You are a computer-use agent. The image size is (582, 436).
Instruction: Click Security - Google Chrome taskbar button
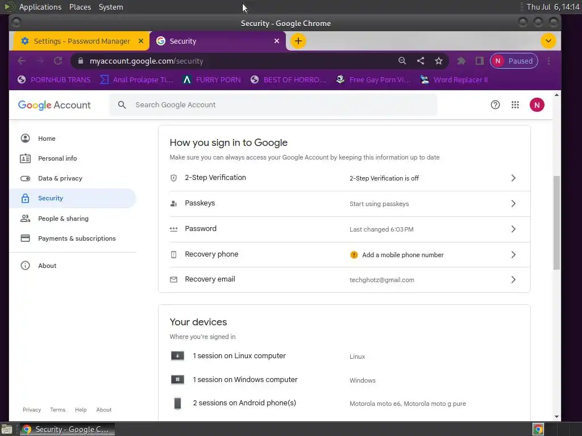click(67, 429)
